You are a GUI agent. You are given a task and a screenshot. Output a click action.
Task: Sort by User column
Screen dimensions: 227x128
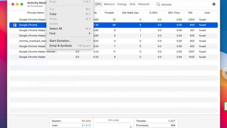(x=207, y=13)
